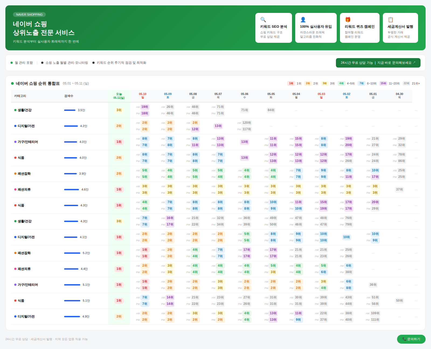Click the 세금계산서 발행 footer link
The height and width of the screenshot is (349, 431).
pos(41,339)
